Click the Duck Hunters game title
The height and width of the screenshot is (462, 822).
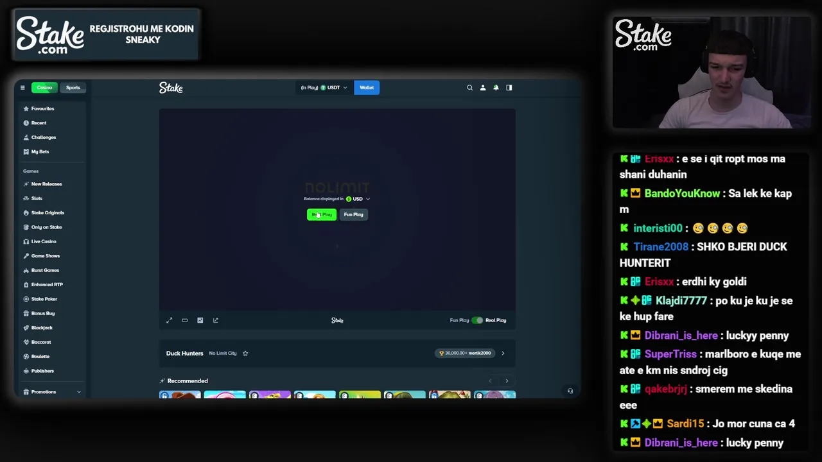click(x=184, y=353)
